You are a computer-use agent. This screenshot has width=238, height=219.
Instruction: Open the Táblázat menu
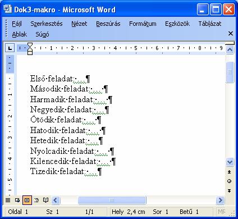click(210, 24)
